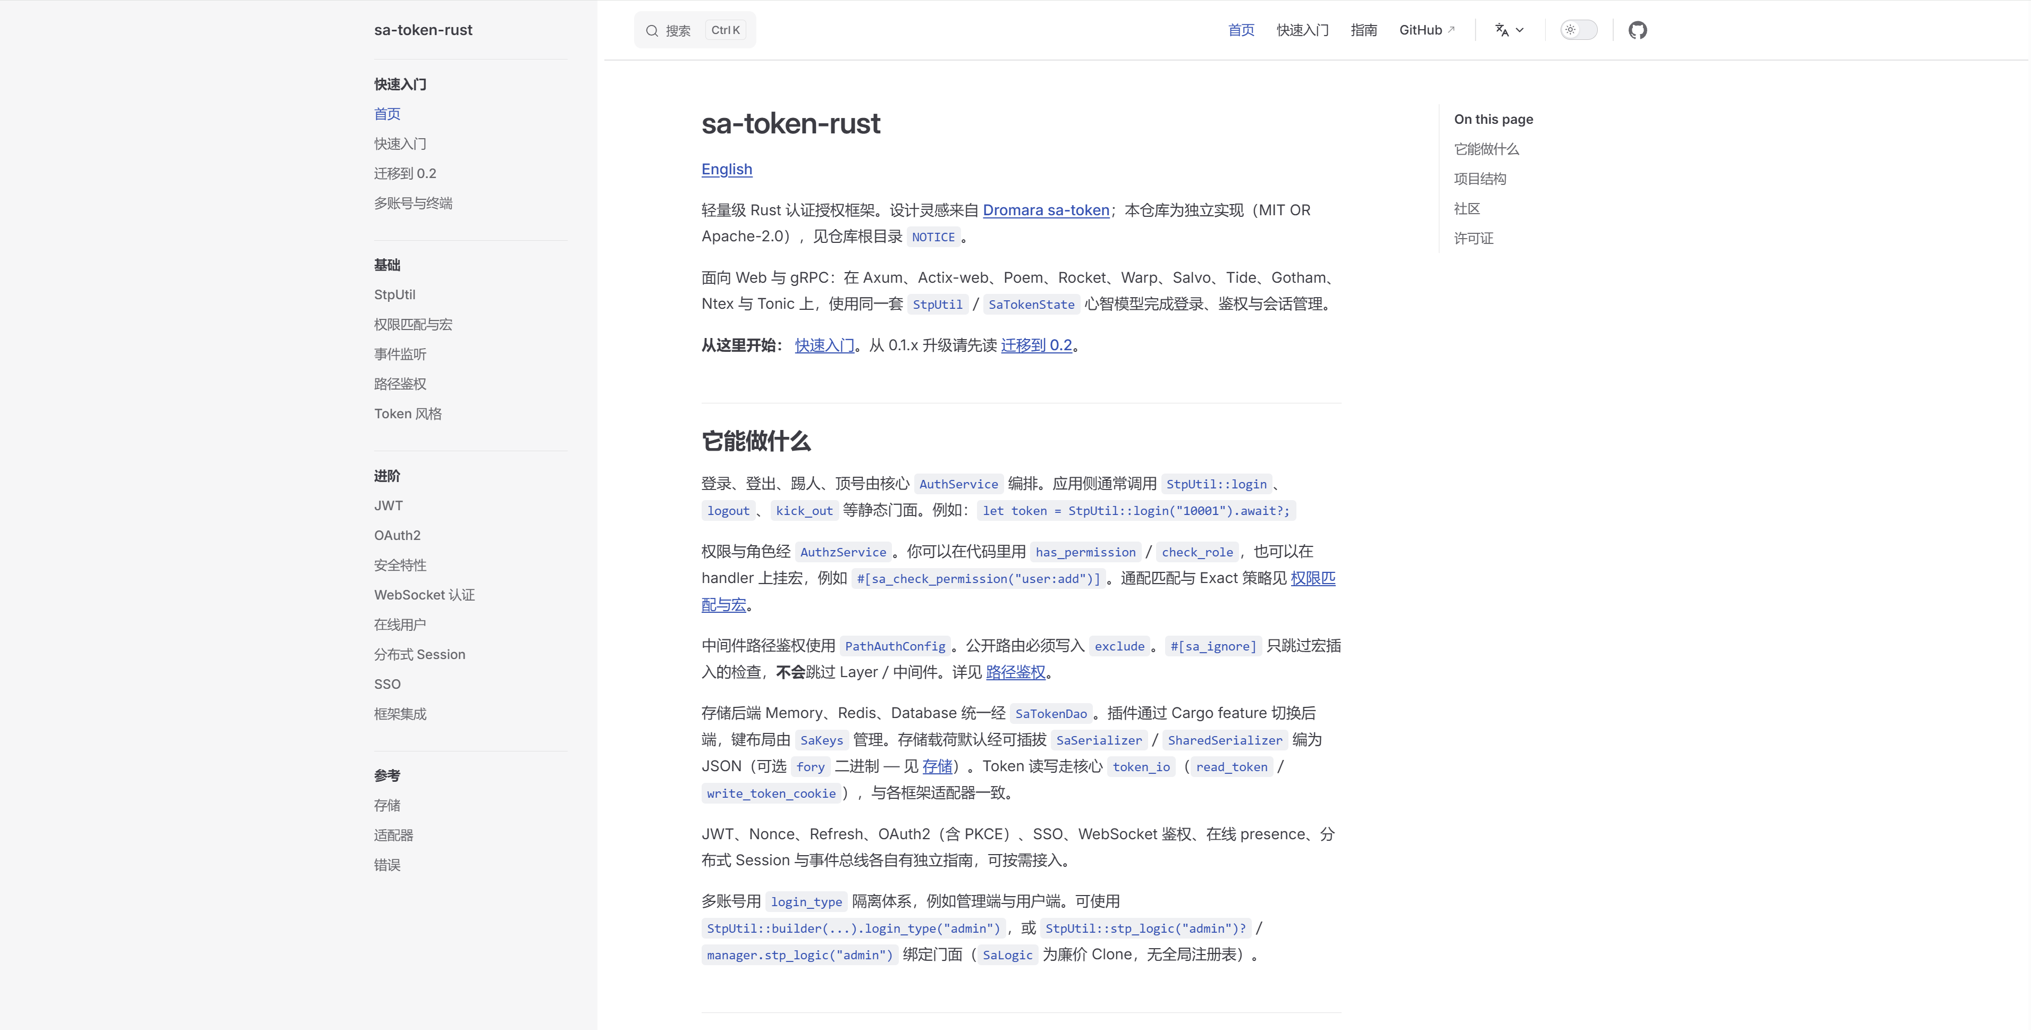
Task: Open 在线用户 in the sidebar
Action: tap(401, 624)
